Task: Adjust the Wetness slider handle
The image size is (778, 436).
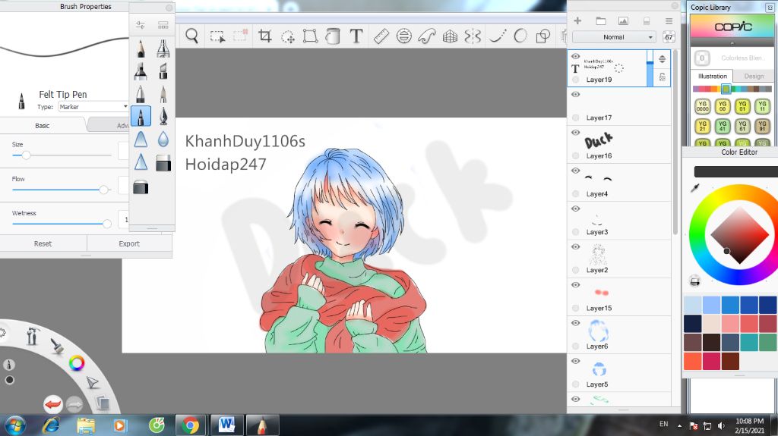Action: click(106, 224)
